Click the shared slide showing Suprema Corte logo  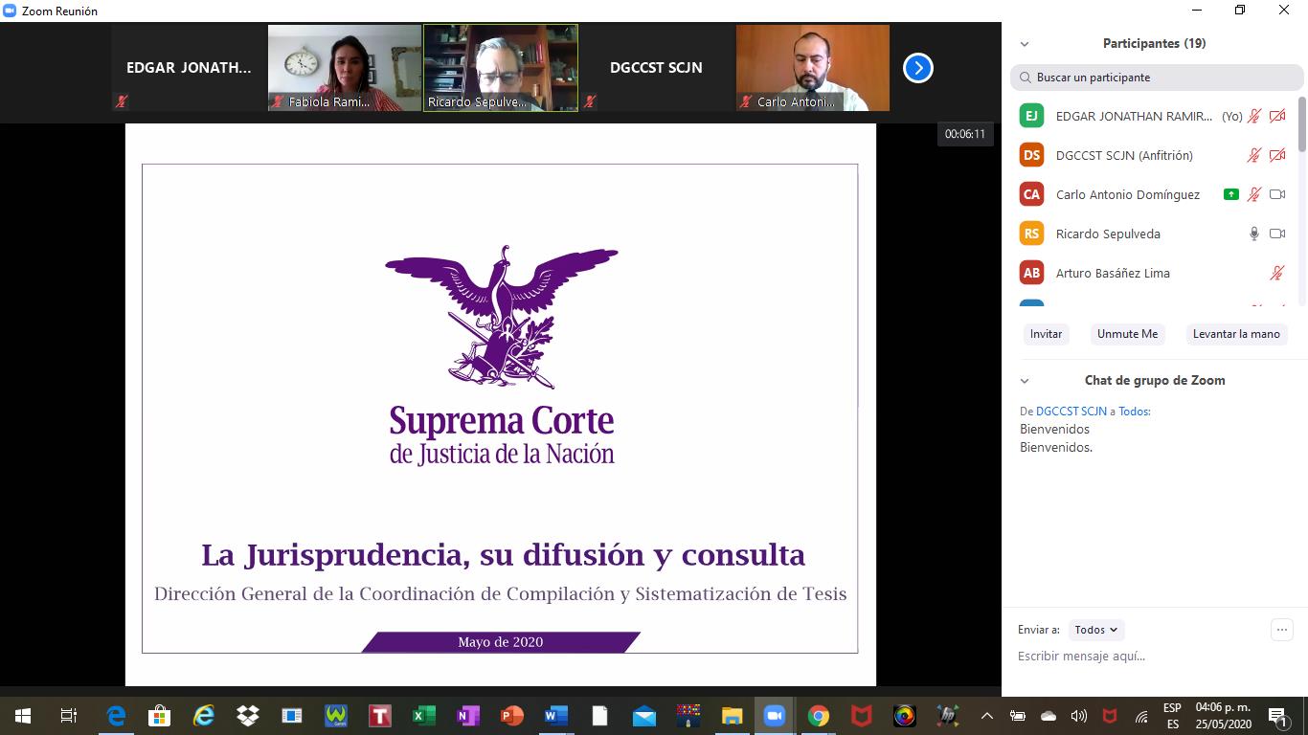tap(500, 404)
